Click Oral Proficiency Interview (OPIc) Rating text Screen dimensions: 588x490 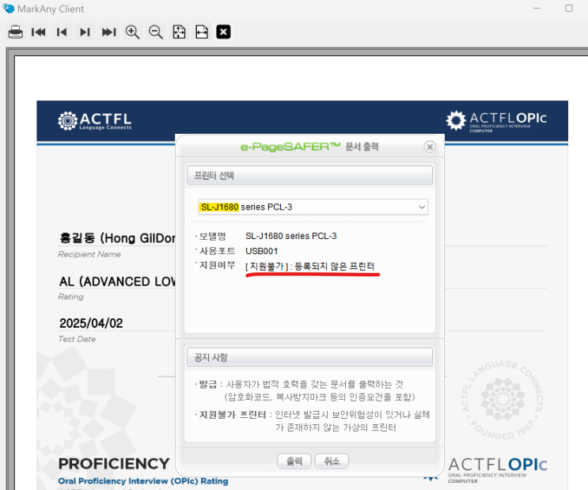click(x=143, y=481)
